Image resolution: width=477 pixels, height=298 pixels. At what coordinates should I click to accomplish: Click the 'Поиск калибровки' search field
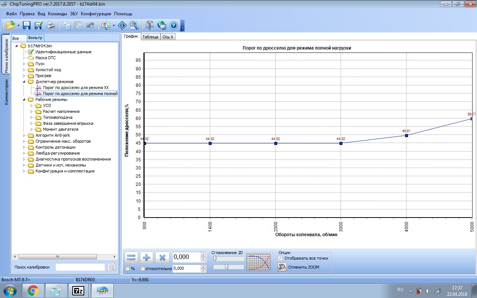80,267
